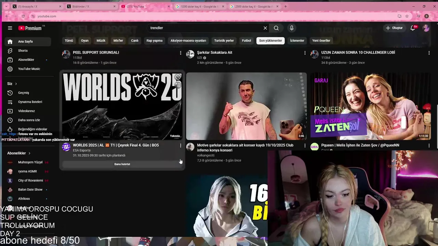Open the browser tab search dropdown
The image size is (438, 246).
click(x=6, y=6)
